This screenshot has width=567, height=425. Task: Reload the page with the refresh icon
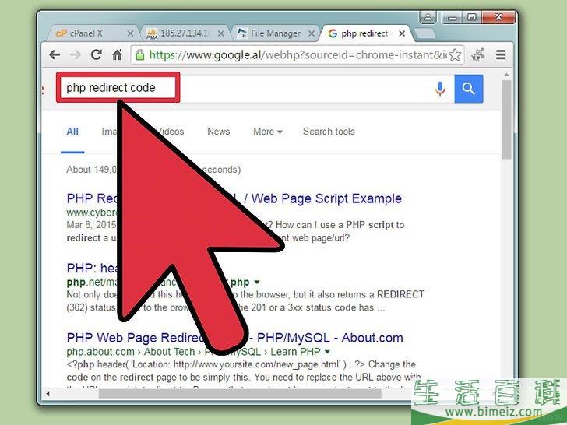tap(97, 54)
